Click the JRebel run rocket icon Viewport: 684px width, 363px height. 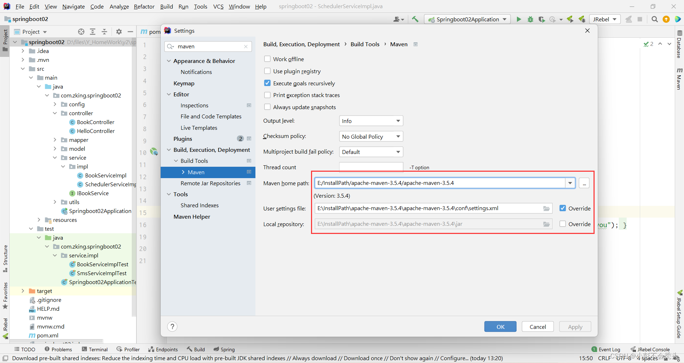click(x=570, y=19)
